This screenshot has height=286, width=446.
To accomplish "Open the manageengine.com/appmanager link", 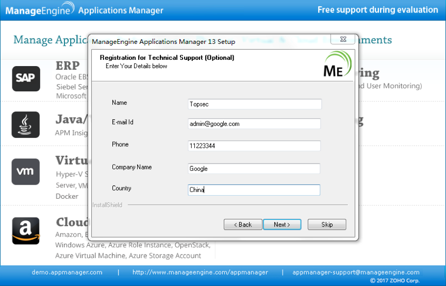I will pyautogui.click(x=200, y=273).
